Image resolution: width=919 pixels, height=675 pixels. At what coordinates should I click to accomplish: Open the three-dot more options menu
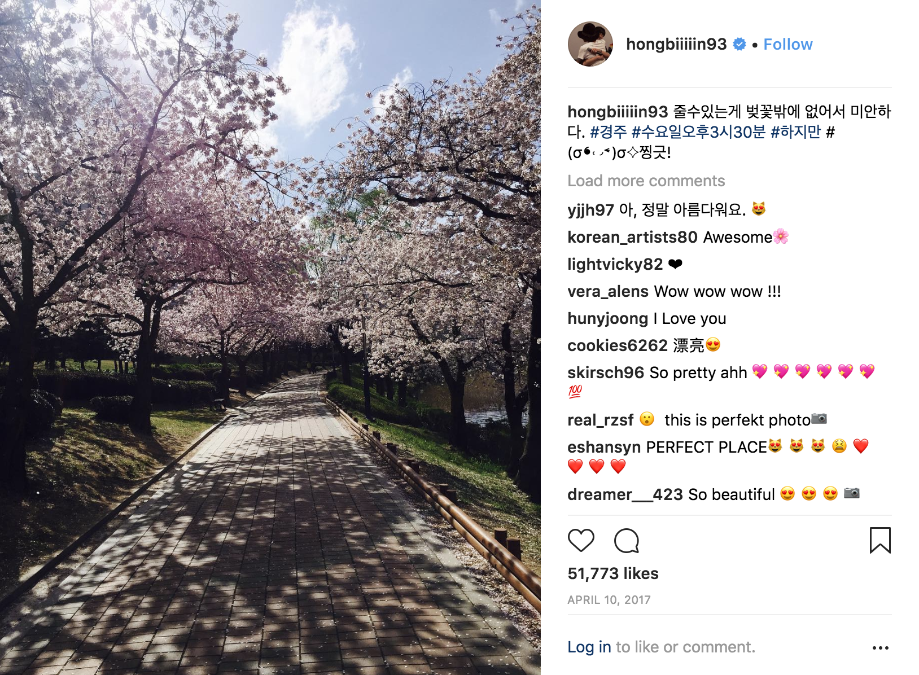[880, 648]
